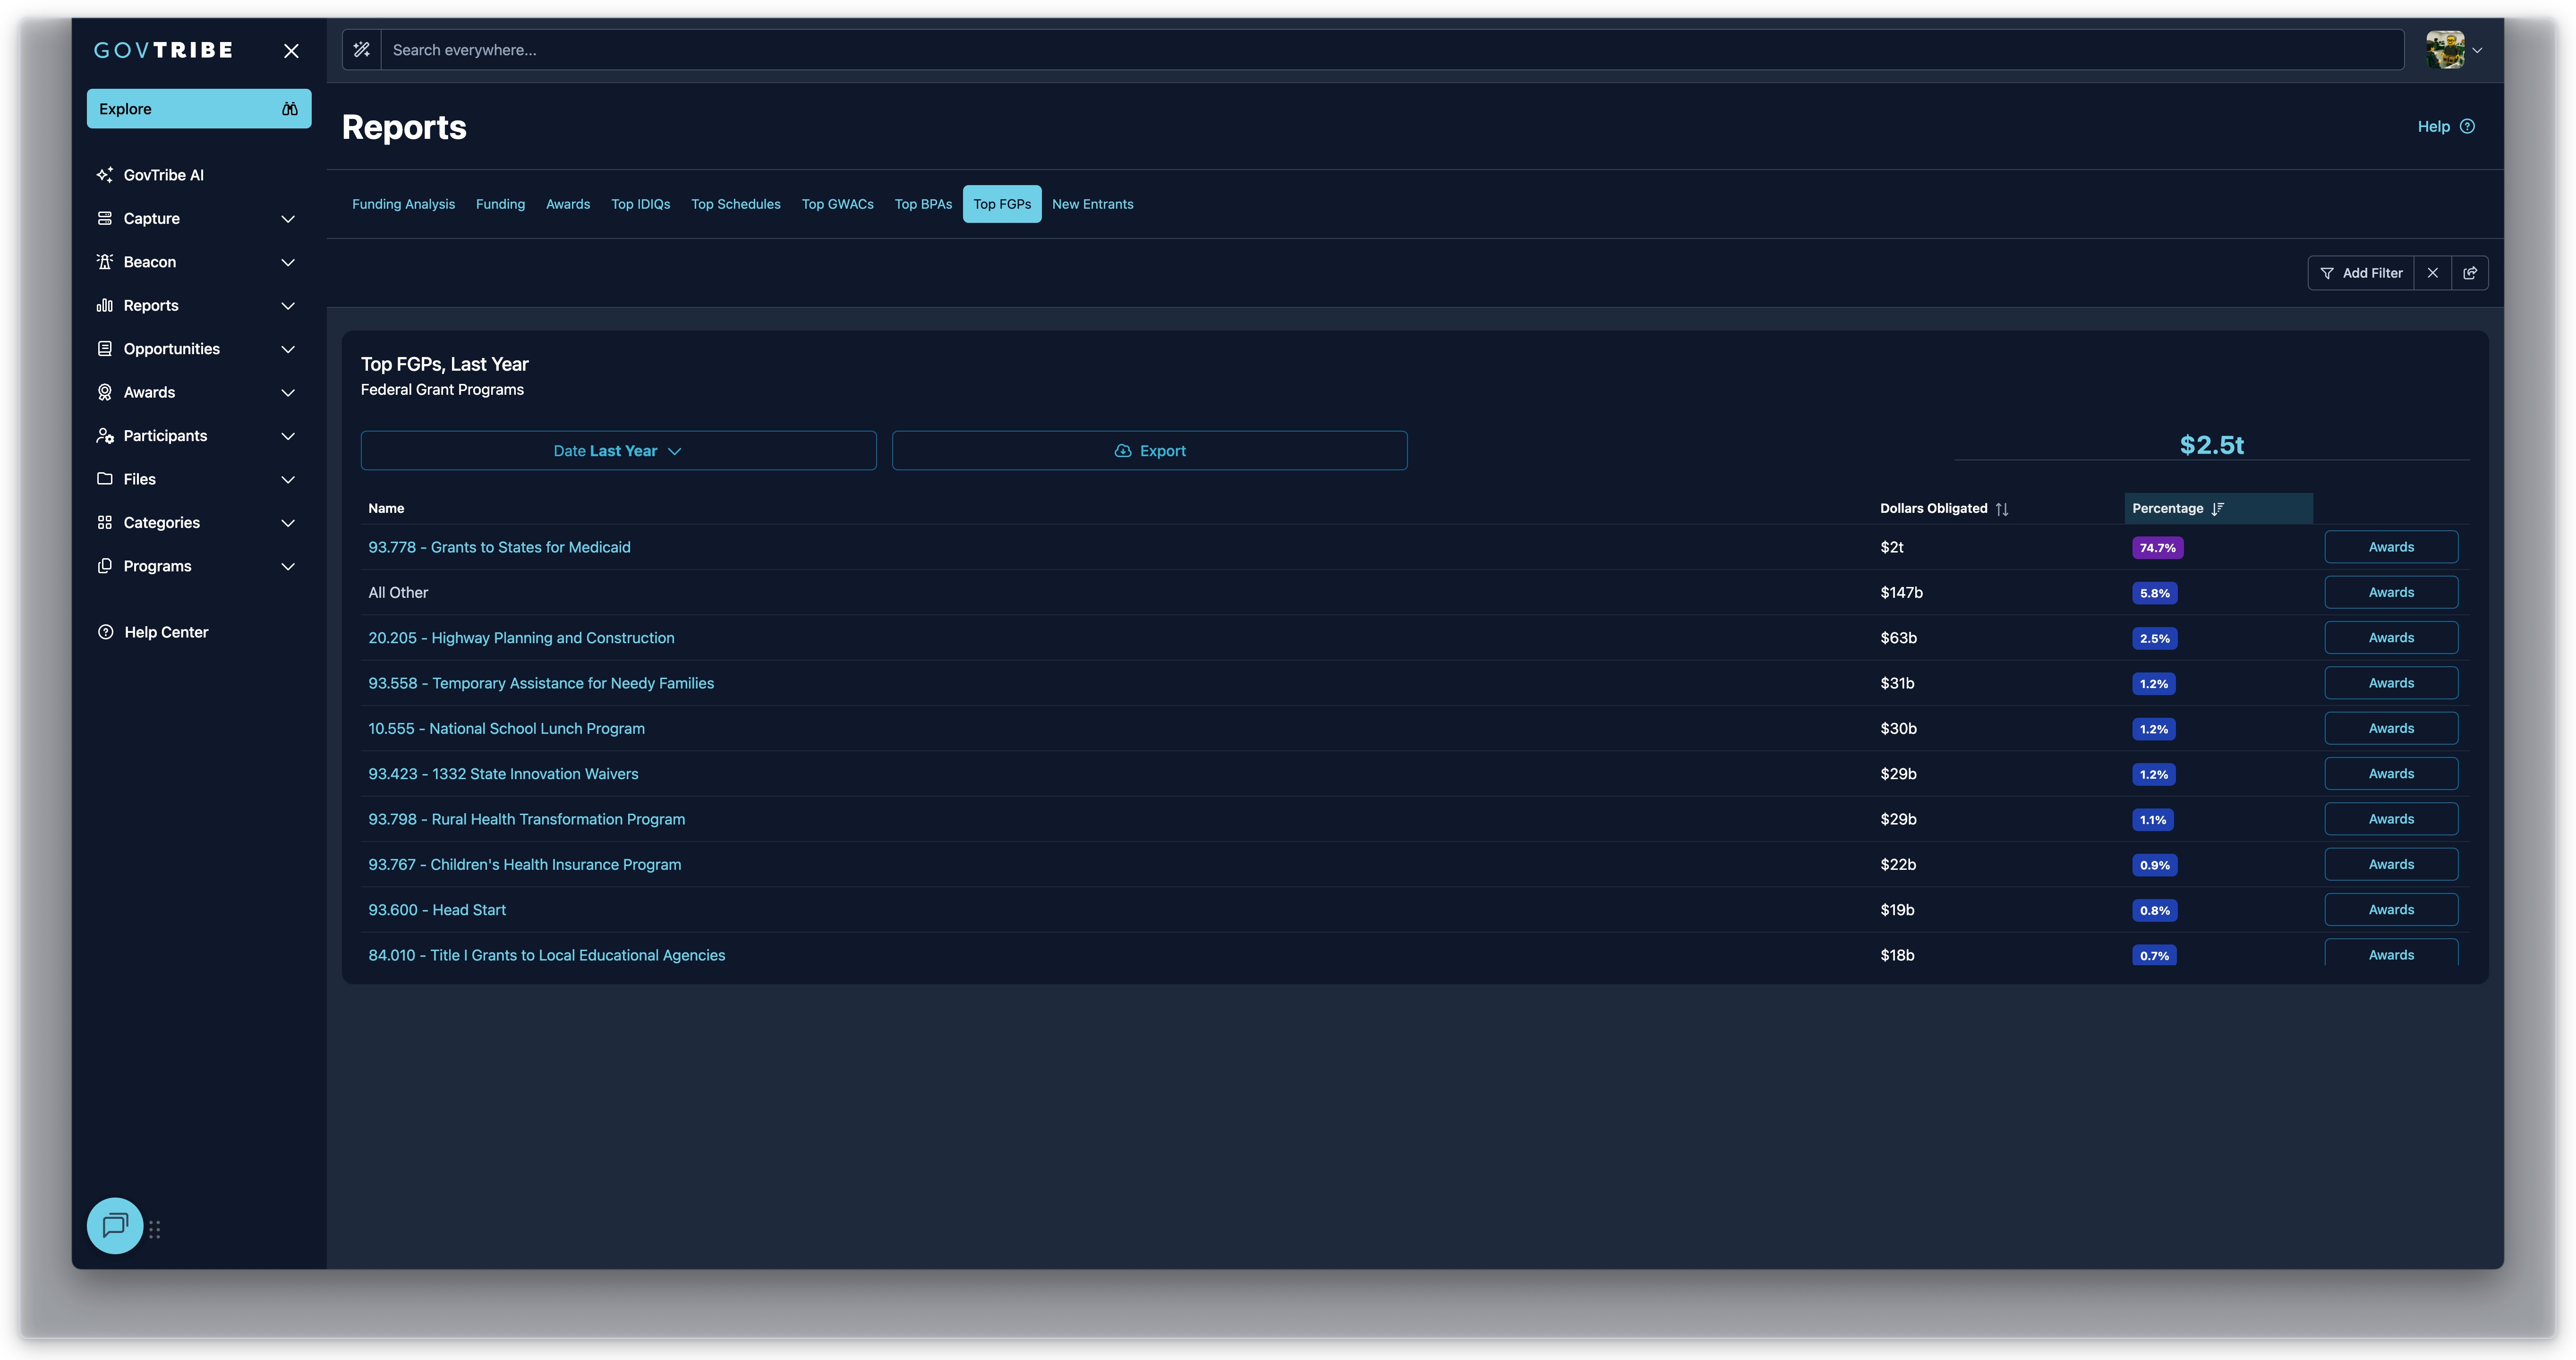Click Awards button for All Other row
2576x1360 pixels.
[x=2391, y=592]
